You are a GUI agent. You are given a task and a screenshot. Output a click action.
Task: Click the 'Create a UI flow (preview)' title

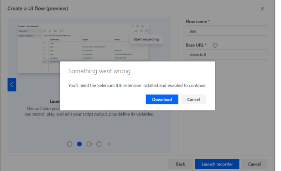37,8
